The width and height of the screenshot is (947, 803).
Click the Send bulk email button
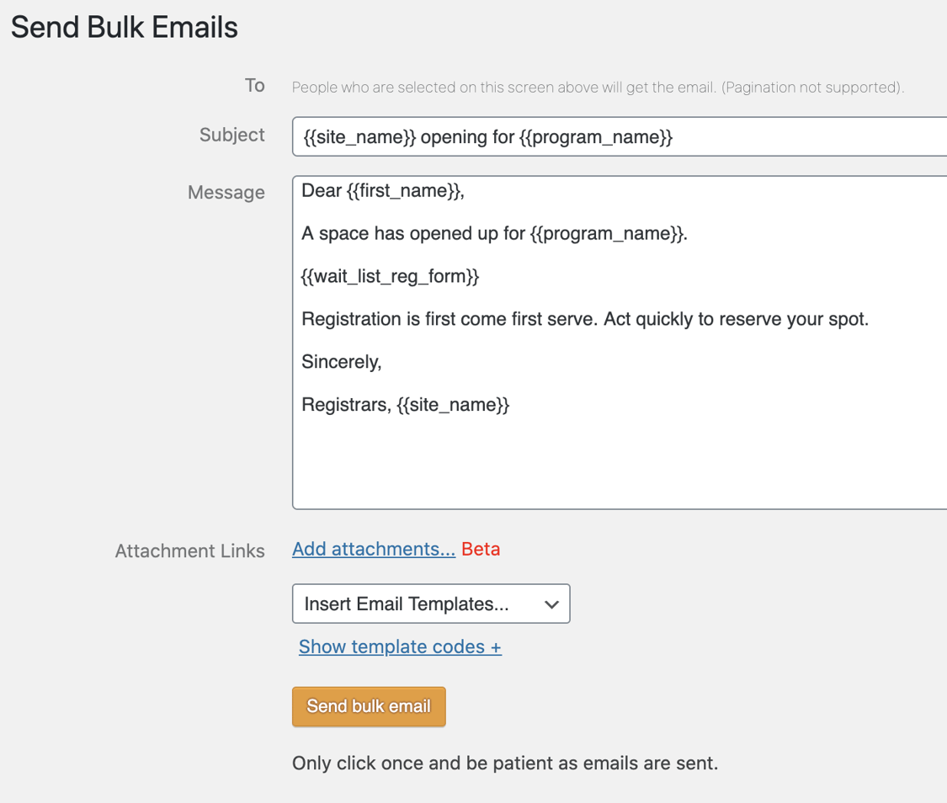click(369, 706)
